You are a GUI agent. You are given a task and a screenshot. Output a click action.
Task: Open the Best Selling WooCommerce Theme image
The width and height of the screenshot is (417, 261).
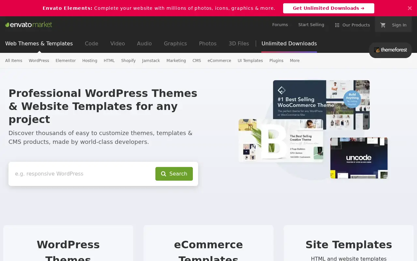click(321, 104)
